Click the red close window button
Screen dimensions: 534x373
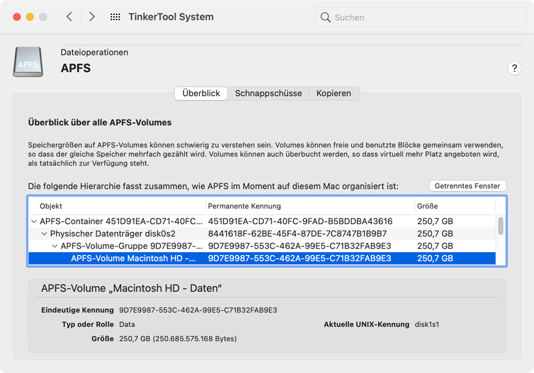pyautogui.click(x=17, y=17)
